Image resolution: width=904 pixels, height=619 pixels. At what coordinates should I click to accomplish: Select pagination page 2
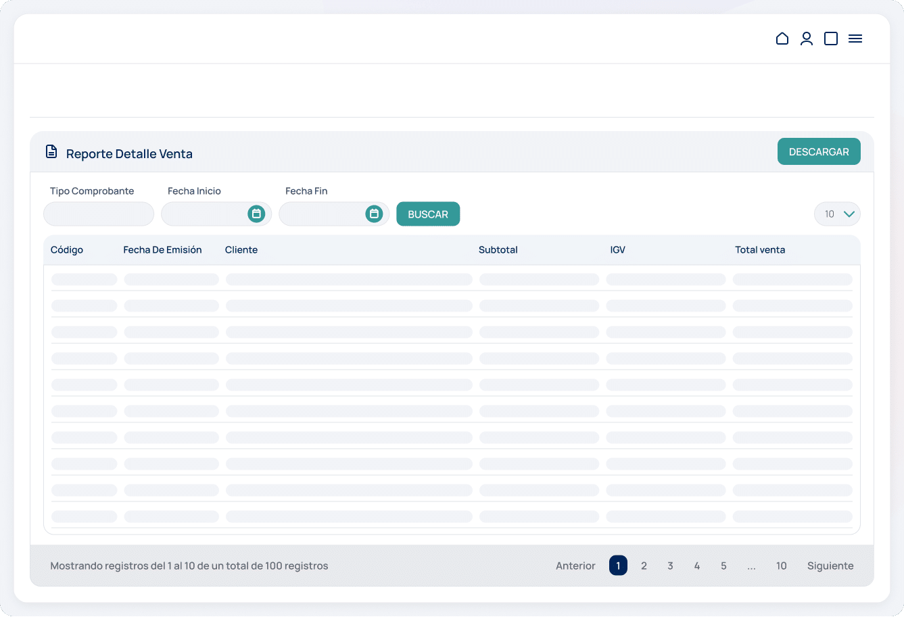coord(644,566)
